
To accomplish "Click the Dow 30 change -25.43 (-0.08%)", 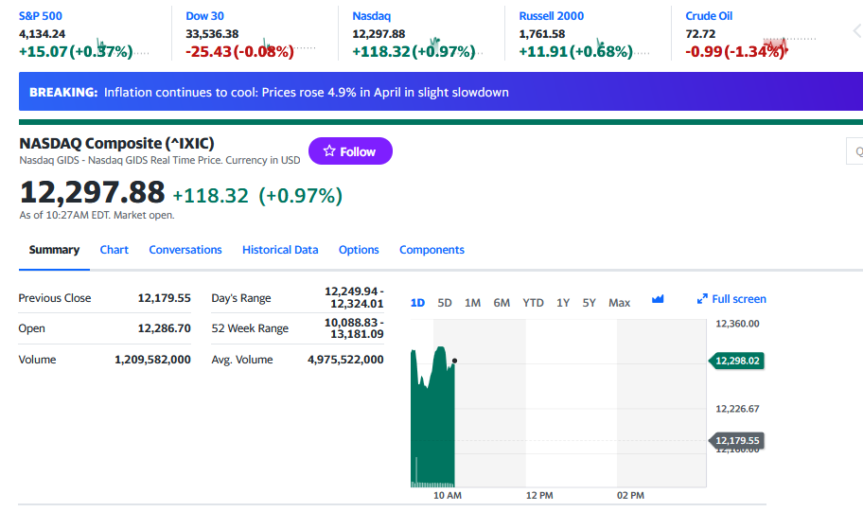I will coord(239,52).
